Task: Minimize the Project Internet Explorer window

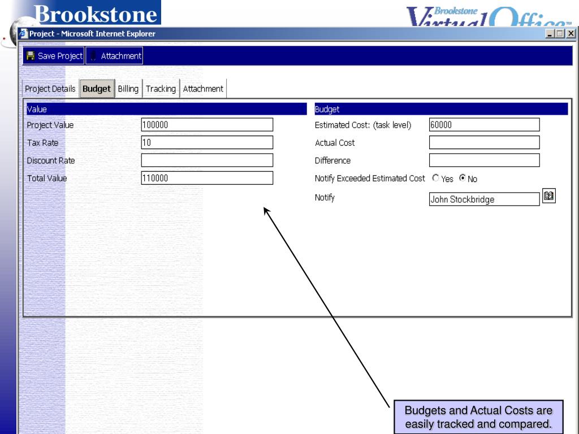Action: (550, 33)
